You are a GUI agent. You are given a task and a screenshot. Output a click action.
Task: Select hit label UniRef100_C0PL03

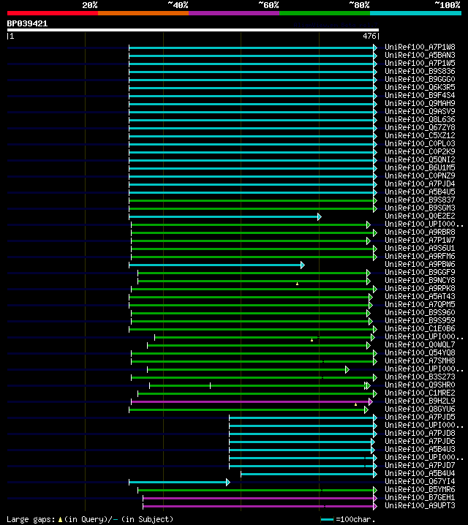point(420,143)
